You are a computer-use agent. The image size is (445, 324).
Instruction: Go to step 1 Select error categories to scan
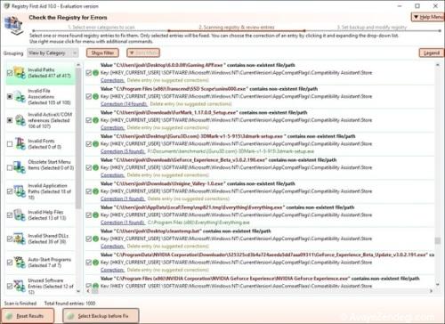point(101,28)
